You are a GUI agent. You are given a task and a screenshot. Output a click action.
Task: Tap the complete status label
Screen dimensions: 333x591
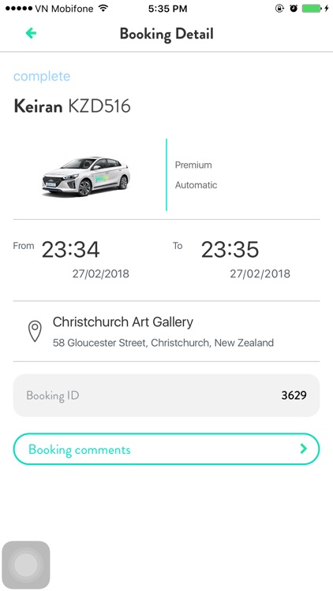[x=42, y=76]
